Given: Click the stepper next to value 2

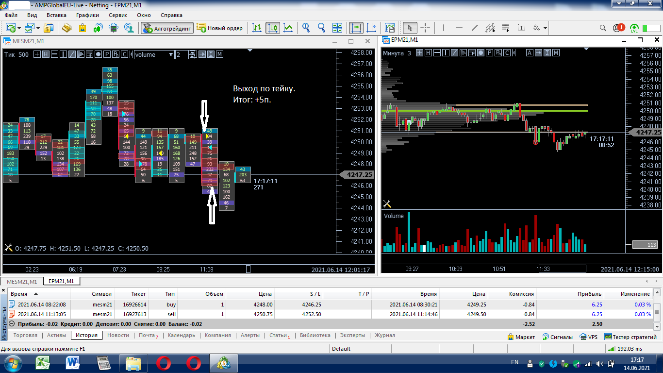Looking at the screenshot, I should [192, 54].
